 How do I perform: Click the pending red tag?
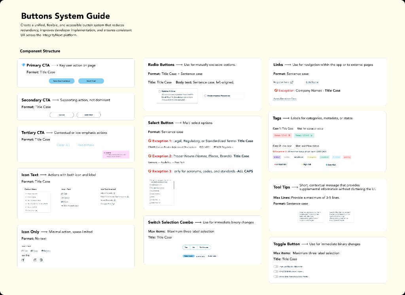coord(347,157)
